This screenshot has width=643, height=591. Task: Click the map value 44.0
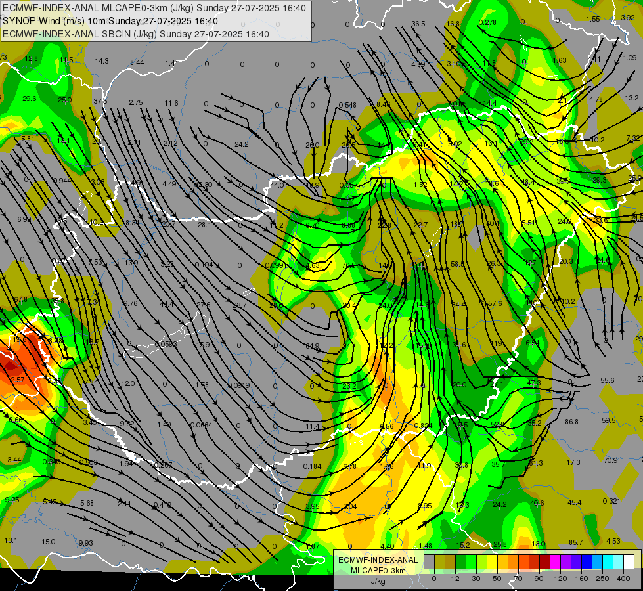pyautogui.click(x=277, y=185)
